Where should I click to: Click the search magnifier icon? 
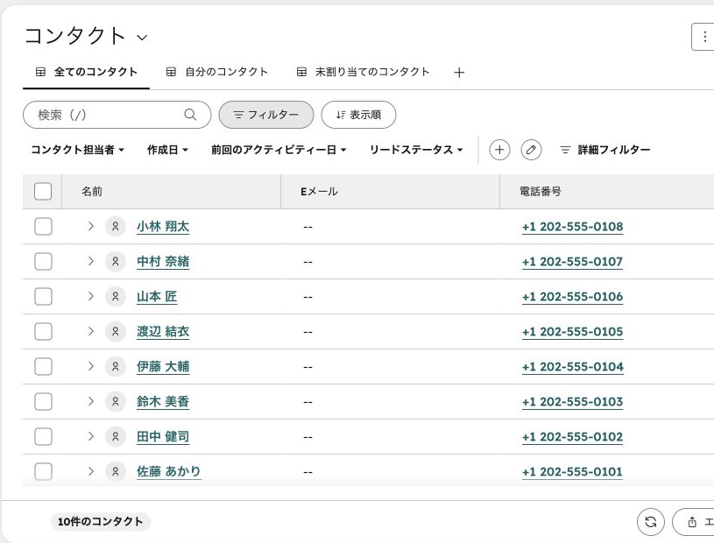pyautogui.click(x=190, y=115)
